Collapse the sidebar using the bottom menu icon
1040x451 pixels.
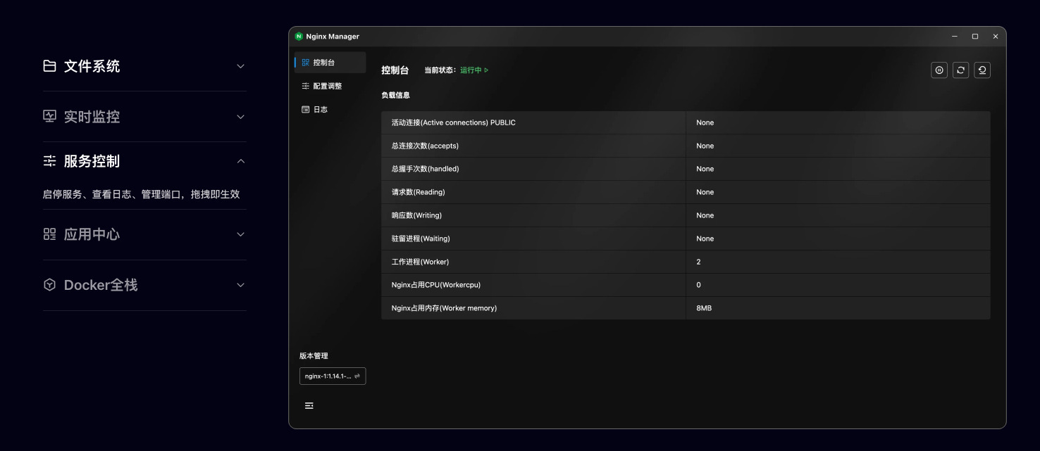click(x=309, y=406)
